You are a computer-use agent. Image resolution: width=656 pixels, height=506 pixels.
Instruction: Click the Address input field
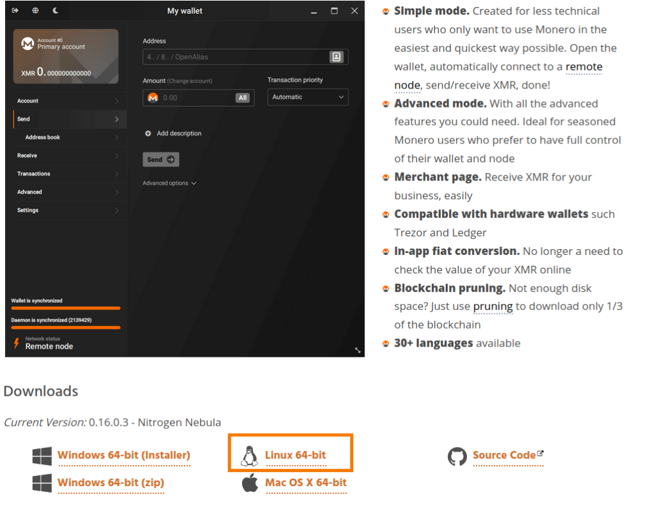245,57
